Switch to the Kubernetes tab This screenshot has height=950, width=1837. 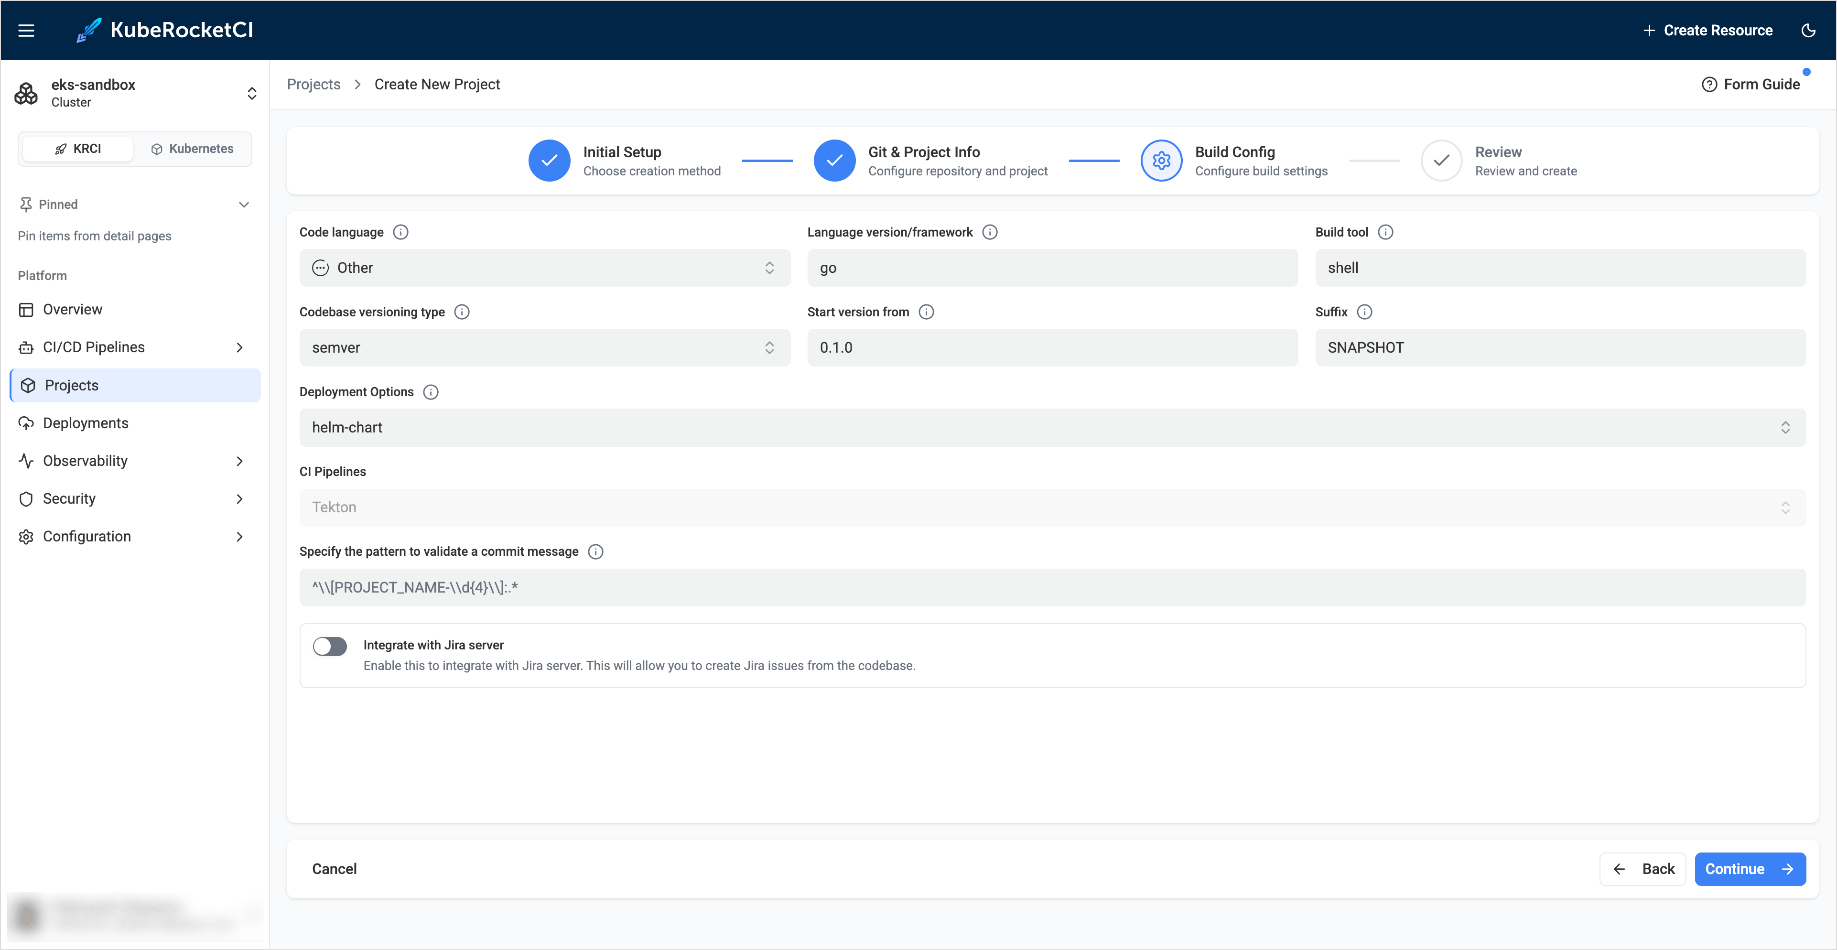click(192, 148)
